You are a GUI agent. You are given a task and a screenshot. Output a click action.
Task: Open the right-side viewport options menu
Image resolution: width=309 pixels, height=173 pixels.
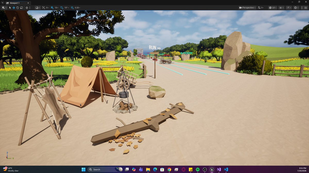coord(302,8)
